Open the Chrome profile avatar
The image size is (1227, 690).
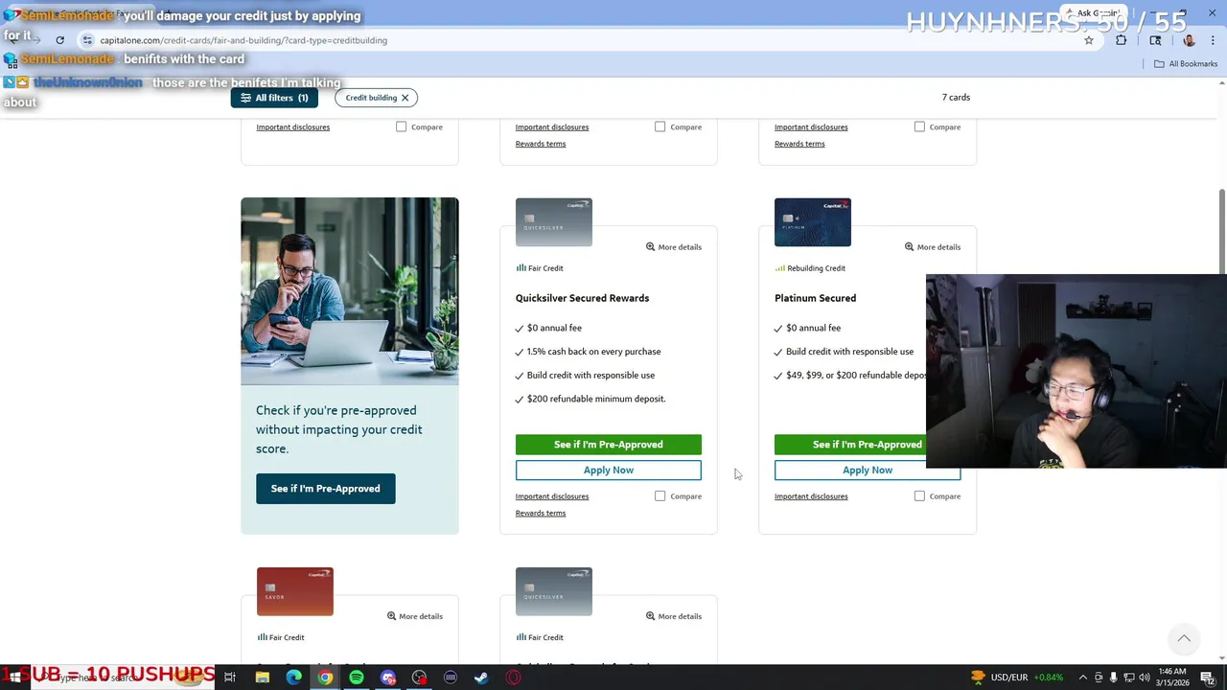pyautogui.click(x=1189, y=40)
